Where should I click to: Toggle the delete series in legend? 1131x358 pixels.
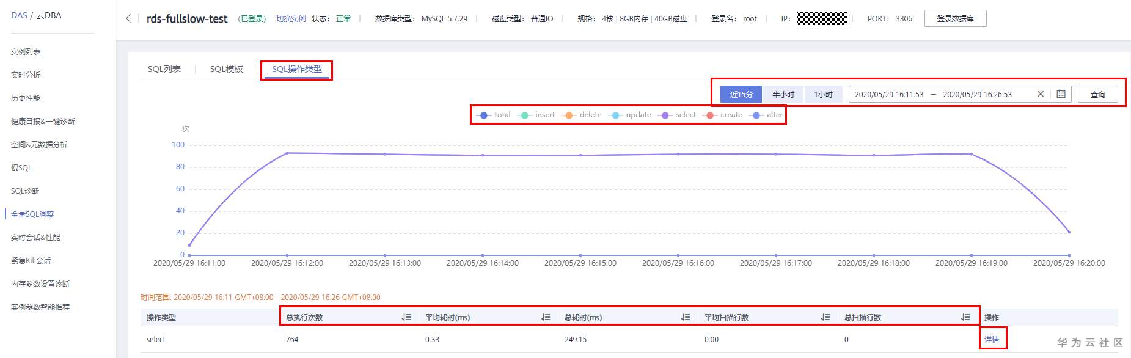pos(582,115)
